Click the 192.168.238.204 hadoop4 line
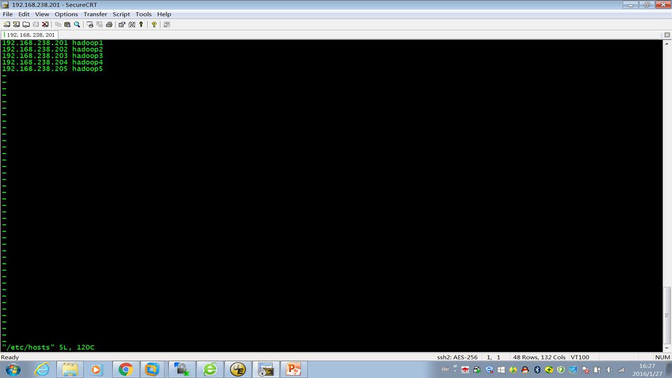The image size is (672, 378). [x=52, y=62]
